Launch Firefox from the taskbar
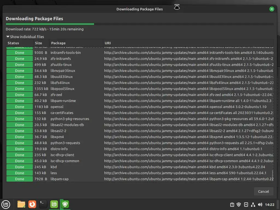The height and width of the screenshot is (210, 280). 32,204
